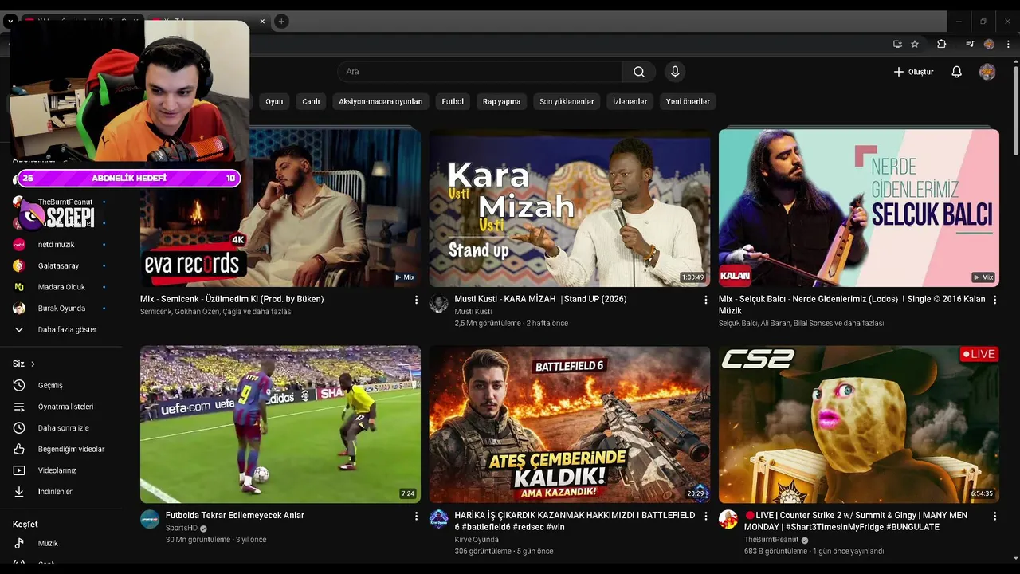Play the Kara Mizah stand up thumbnail
The width and height of the screenshot is (1020, 574).
[x=570, y=208]
